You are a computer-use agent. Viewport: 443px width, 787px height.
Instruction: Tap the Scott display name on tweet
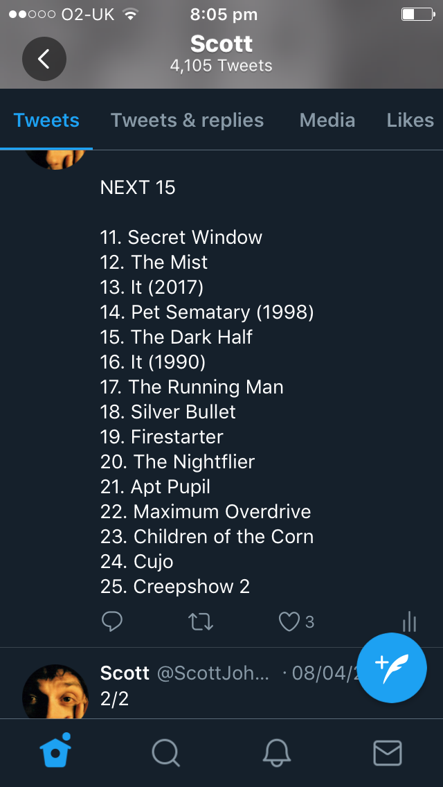pos(125,673)
